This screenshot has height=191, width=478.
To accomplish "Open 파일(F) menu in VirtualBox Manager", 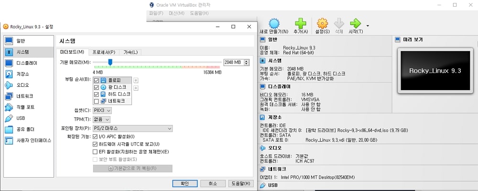I will (x=156, y=13).
